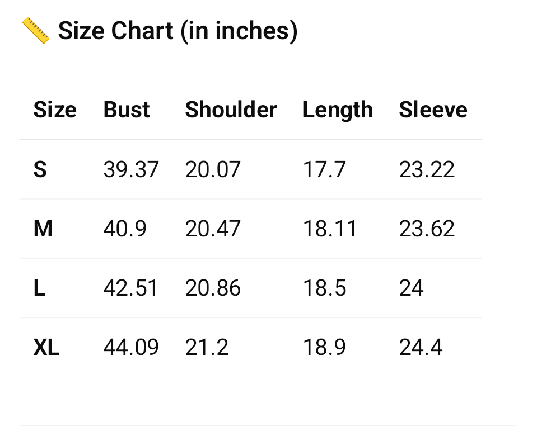This screenshot has height=441, width=537.
Task: Click the Shoulder column header
Action: coord(231,110)
